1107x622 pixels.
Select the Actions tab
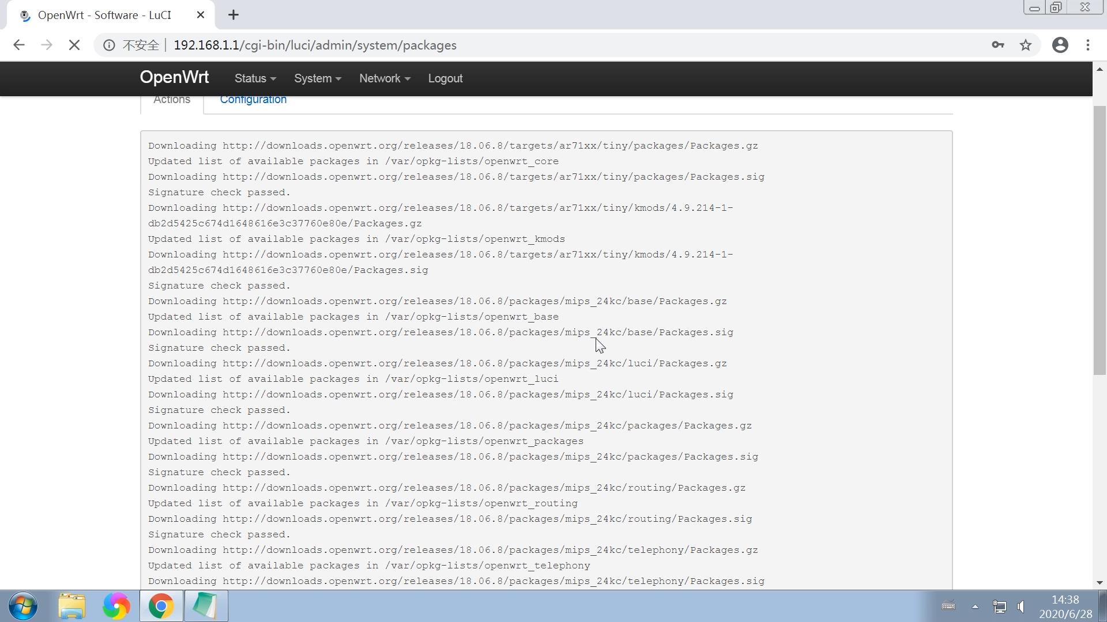[x=172, y=100]
